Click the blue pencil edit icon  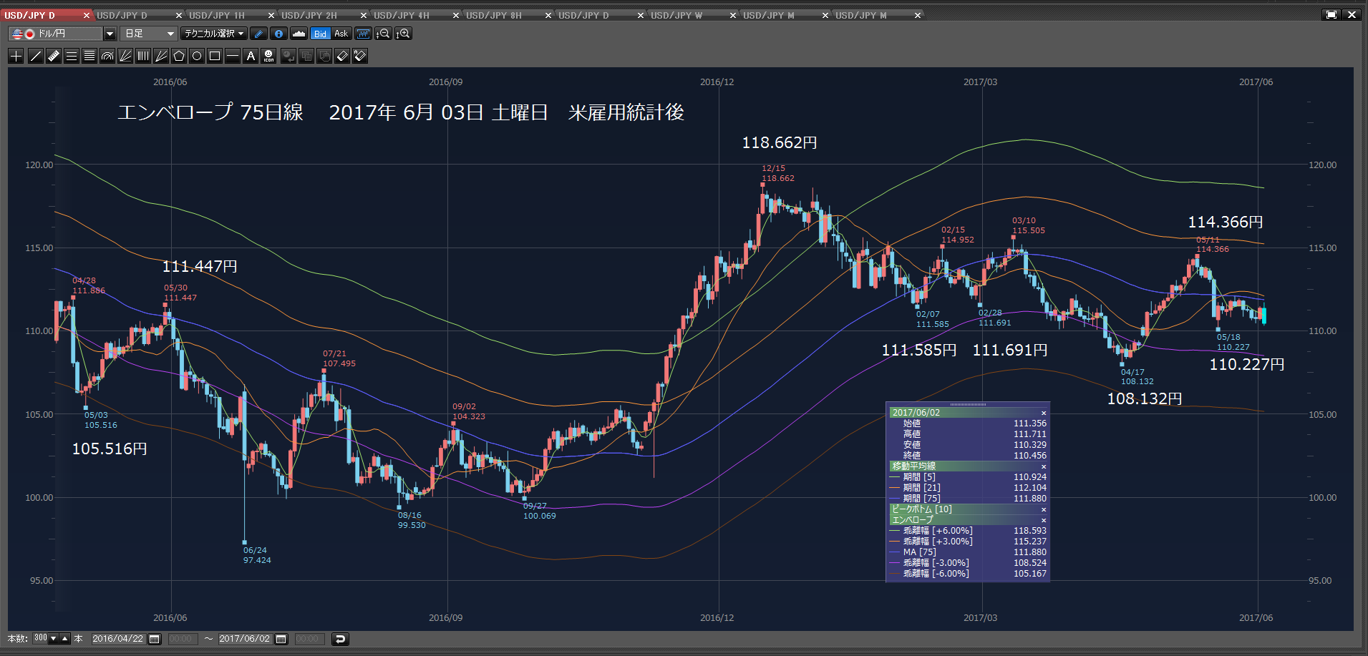(258, 34)
